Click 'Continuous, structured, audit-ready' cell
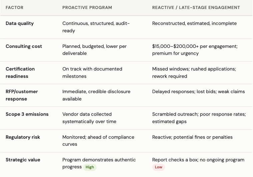Viewport: 253px width, 177px height. pos(96,27)
